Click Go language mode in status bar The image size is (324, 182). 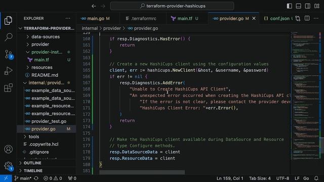point(306,178)
